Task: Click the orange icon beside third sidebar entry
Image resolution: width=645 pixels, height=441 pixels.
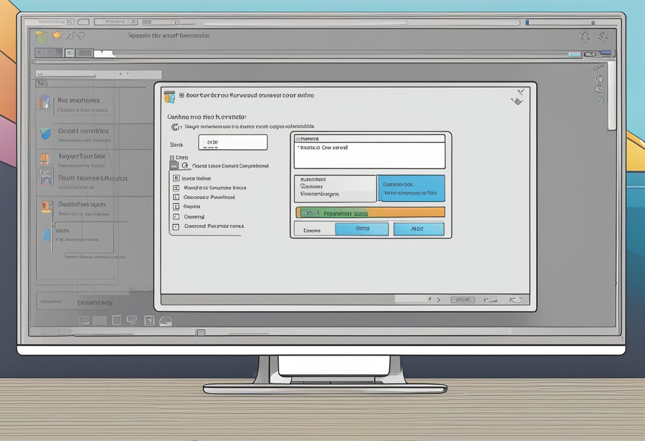Action: [46, 158]
